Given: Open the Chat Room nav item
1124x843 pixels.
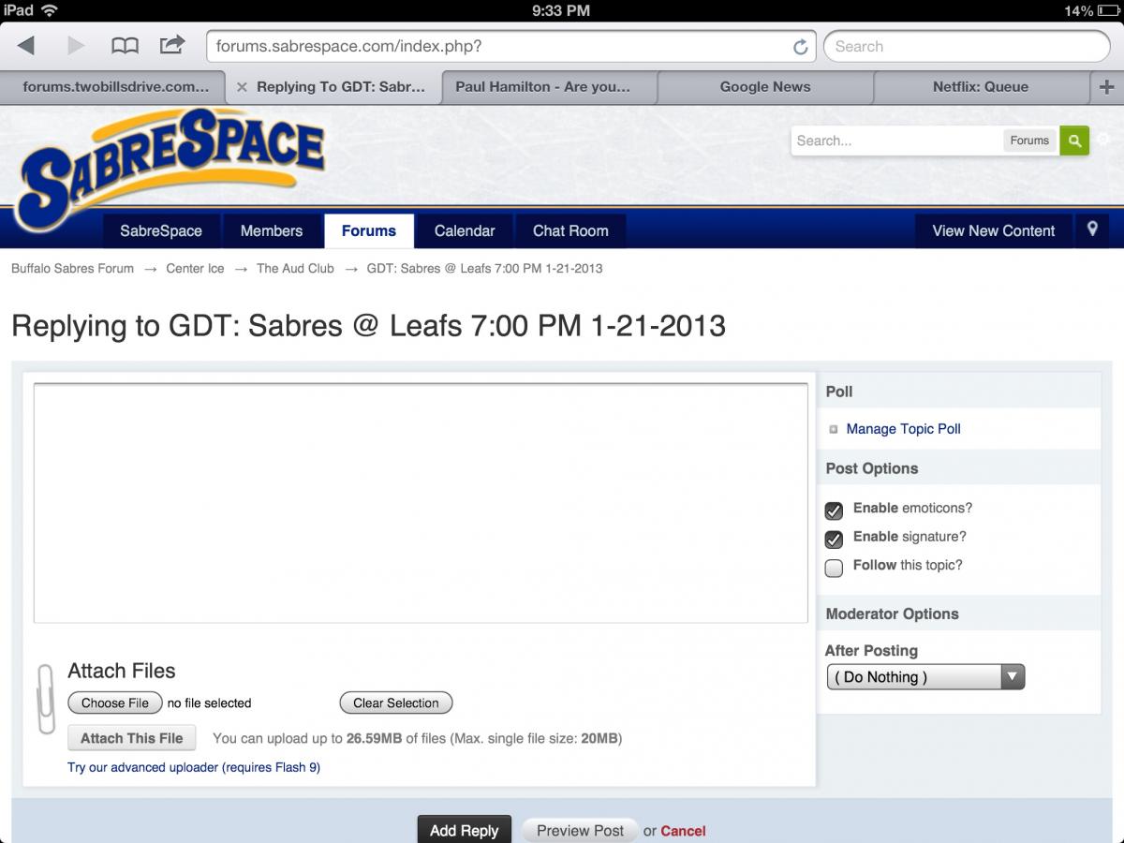Looking at the screenshot, I should 570,230.
